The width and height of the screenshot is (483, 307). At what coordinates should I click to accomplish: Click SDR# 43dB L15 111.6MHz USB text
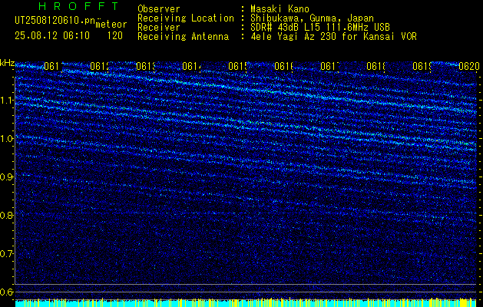pos(320,28)
